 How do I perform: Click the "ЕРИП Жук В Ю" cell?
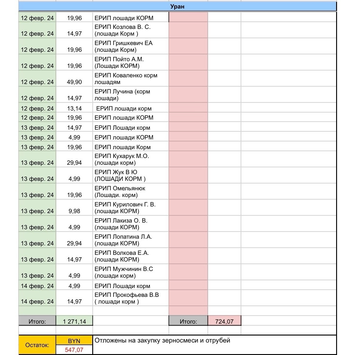coord(130,175)
